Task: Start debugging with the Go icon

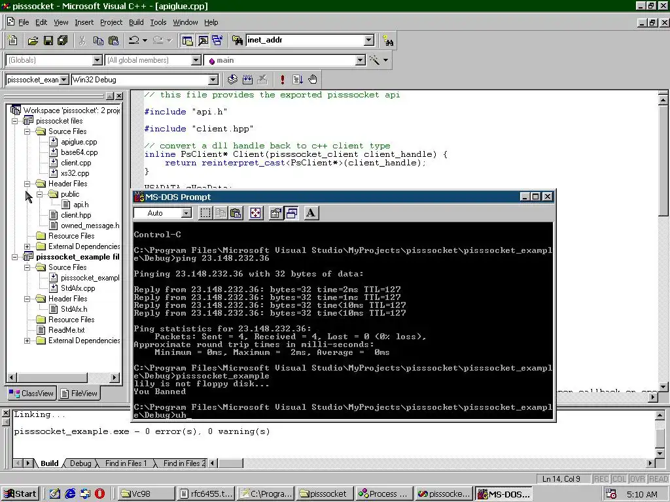Action: tap(298, 79)
